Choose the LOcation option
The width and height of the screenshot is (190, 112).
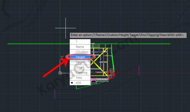point(80,52)
